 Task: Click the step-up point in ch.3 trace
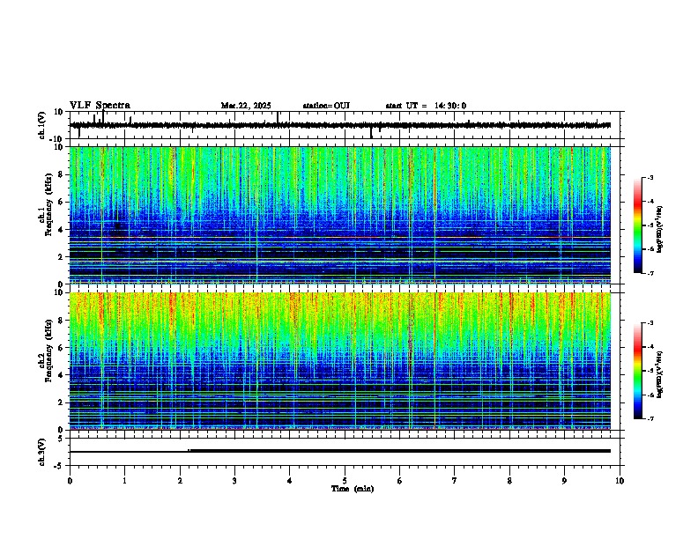click(189, 451)
